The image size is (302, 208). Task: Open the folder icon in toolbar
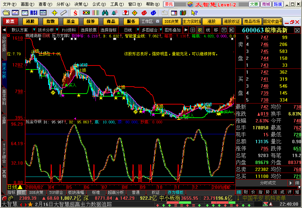tap(6, 13)
